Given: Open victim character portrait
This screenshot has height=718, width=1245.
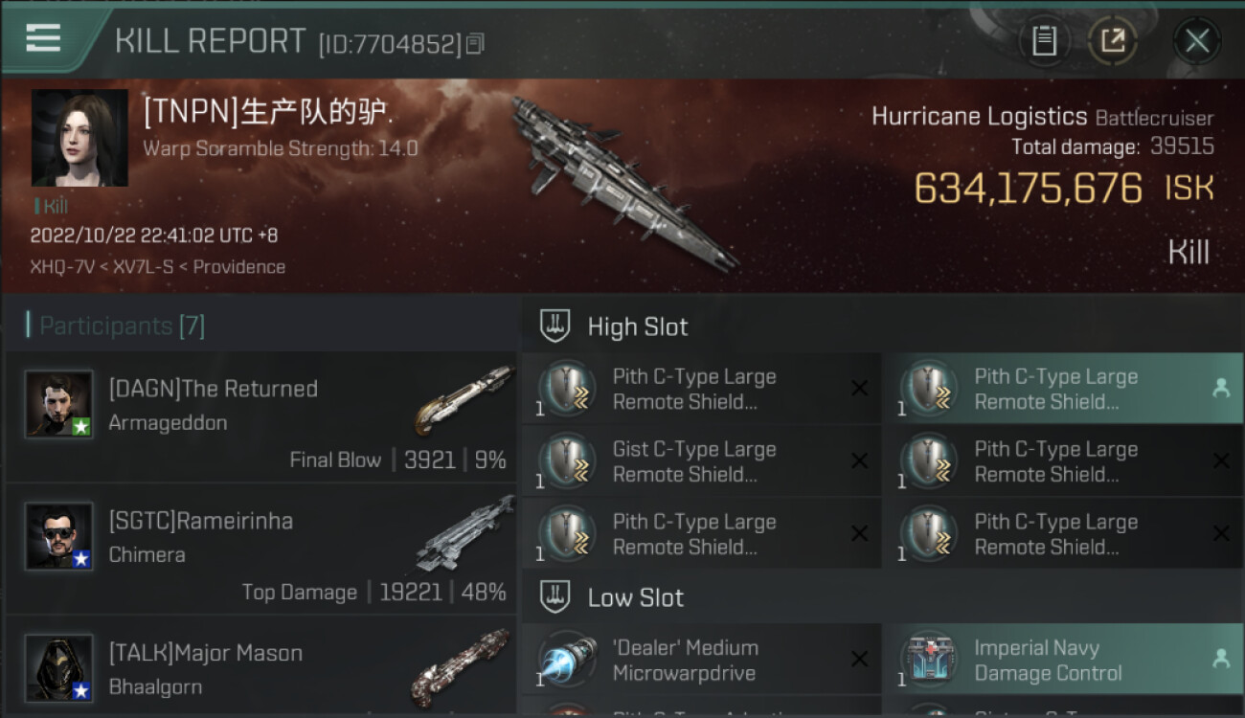Looking at the screenshot, I should tap(79, 138).
